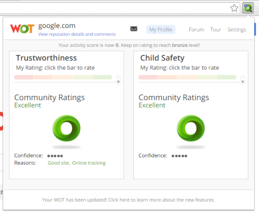
Task: View reputation details and comments
Action: point(77,34)
